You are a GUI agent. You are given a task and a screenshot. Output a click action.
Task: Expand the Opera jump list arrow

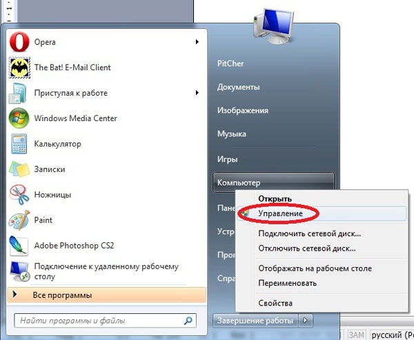coord(197,42)
